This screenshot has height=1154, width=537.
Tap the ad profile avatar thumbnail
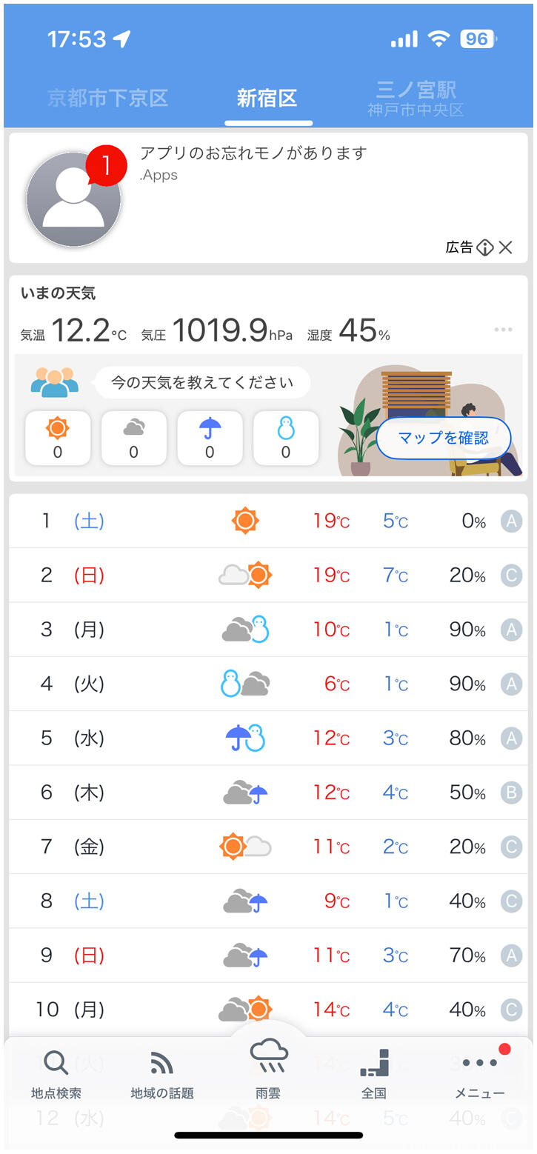point(73,199)
